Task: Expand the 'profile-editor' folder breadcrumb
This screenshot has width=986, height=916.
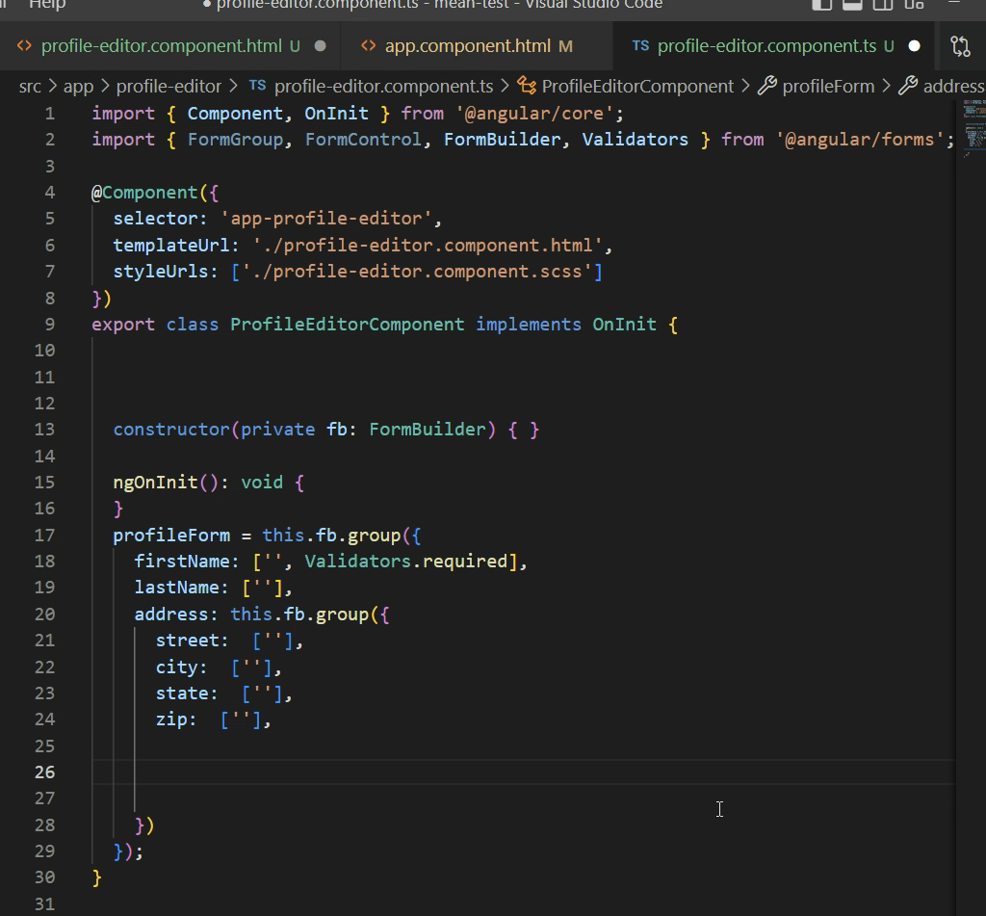Action: (x=169, y=87)
